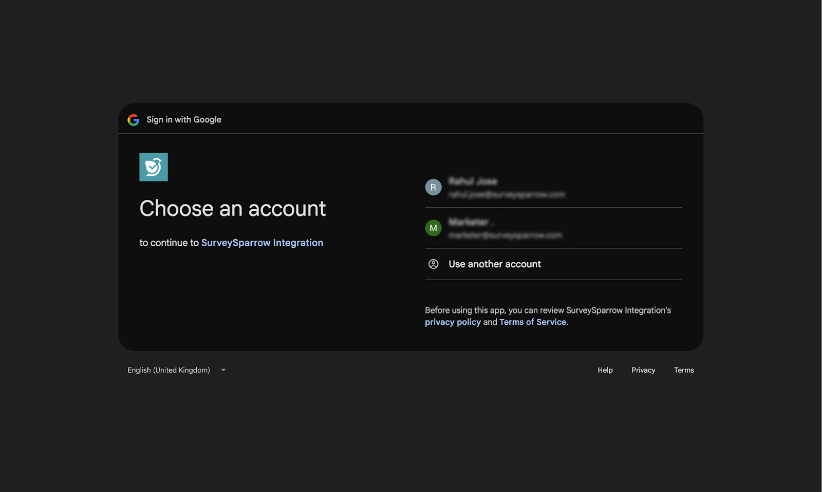822x492 pixels.
Task: Click the language dropdown arrow
Action: click(223, 370)
